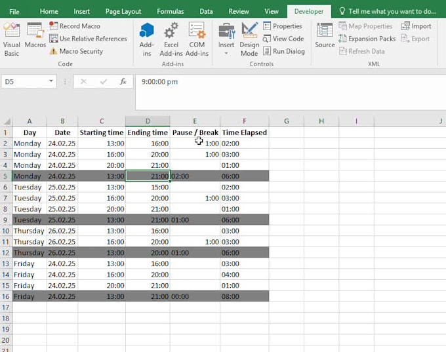This screenshot has width=446, height=352.
Task: Open COM Add-ins dialog
Action: click(197, 39)
